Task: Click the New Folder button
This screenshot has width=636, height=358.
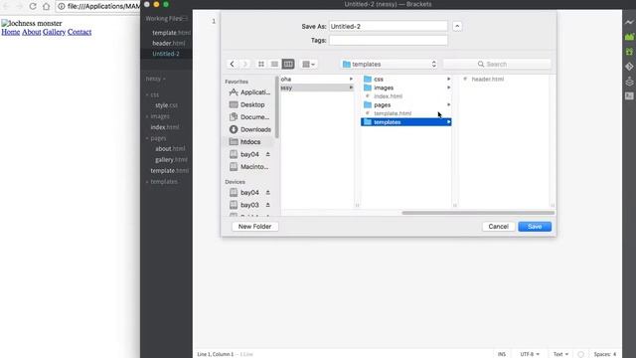Action: coord(254,227)
